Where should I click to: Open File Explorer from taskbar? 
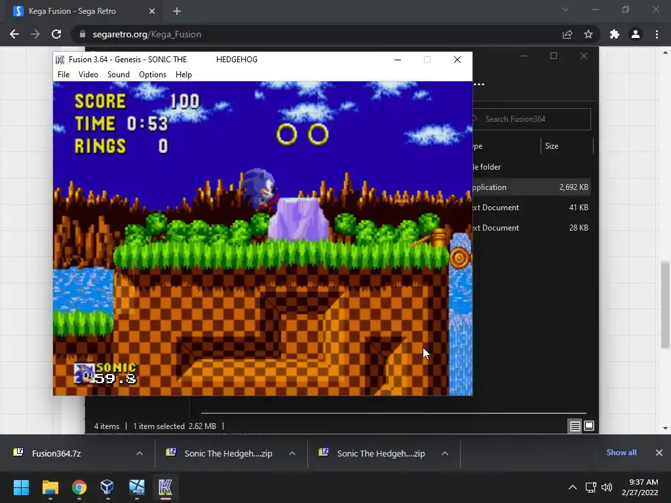point(50,487)
